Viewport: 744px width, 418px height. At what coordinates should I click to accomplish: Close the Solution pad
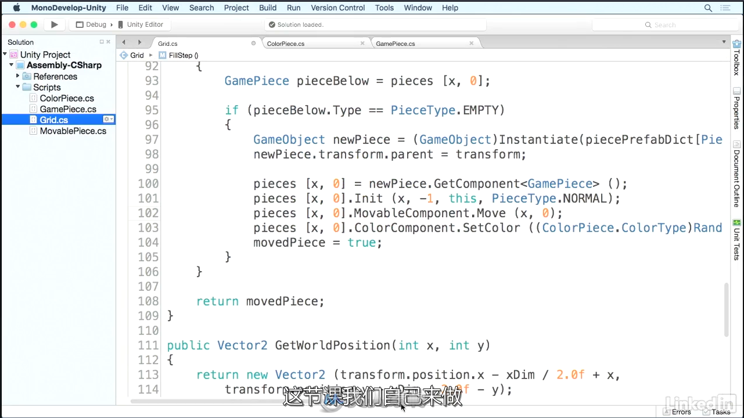(108, 42)
